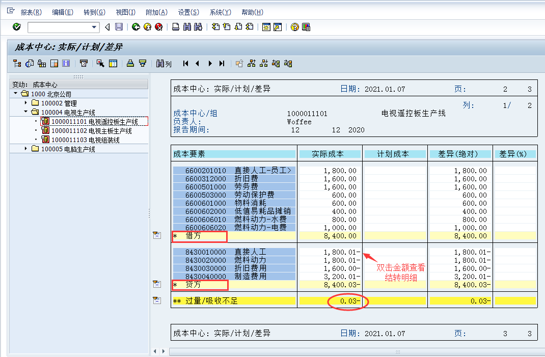Jump to last page using the end arrow
This screenshot has width=545, height=357.
click(x=222, y=63)
